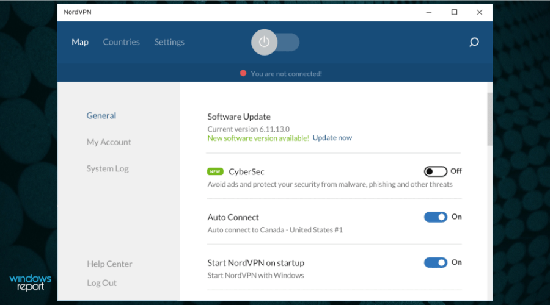
Task: Minimize the NordVPN window
Action: 428,12
